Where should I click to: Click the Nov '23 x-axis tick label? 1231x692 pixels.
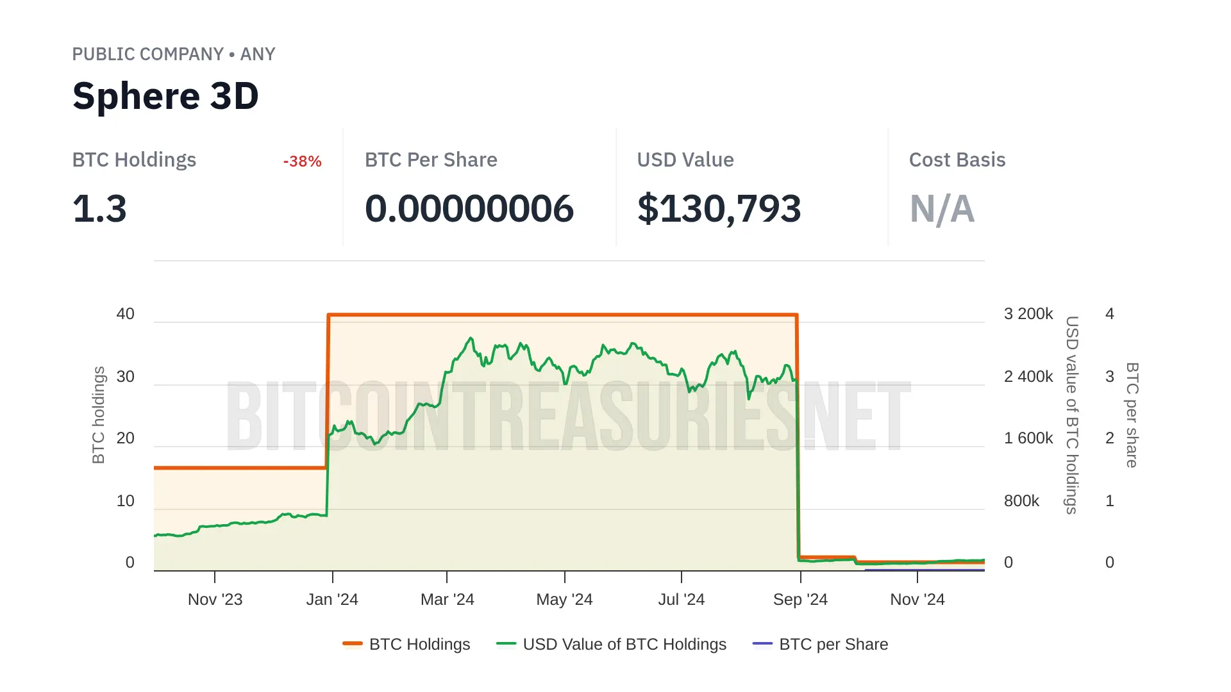215,600
